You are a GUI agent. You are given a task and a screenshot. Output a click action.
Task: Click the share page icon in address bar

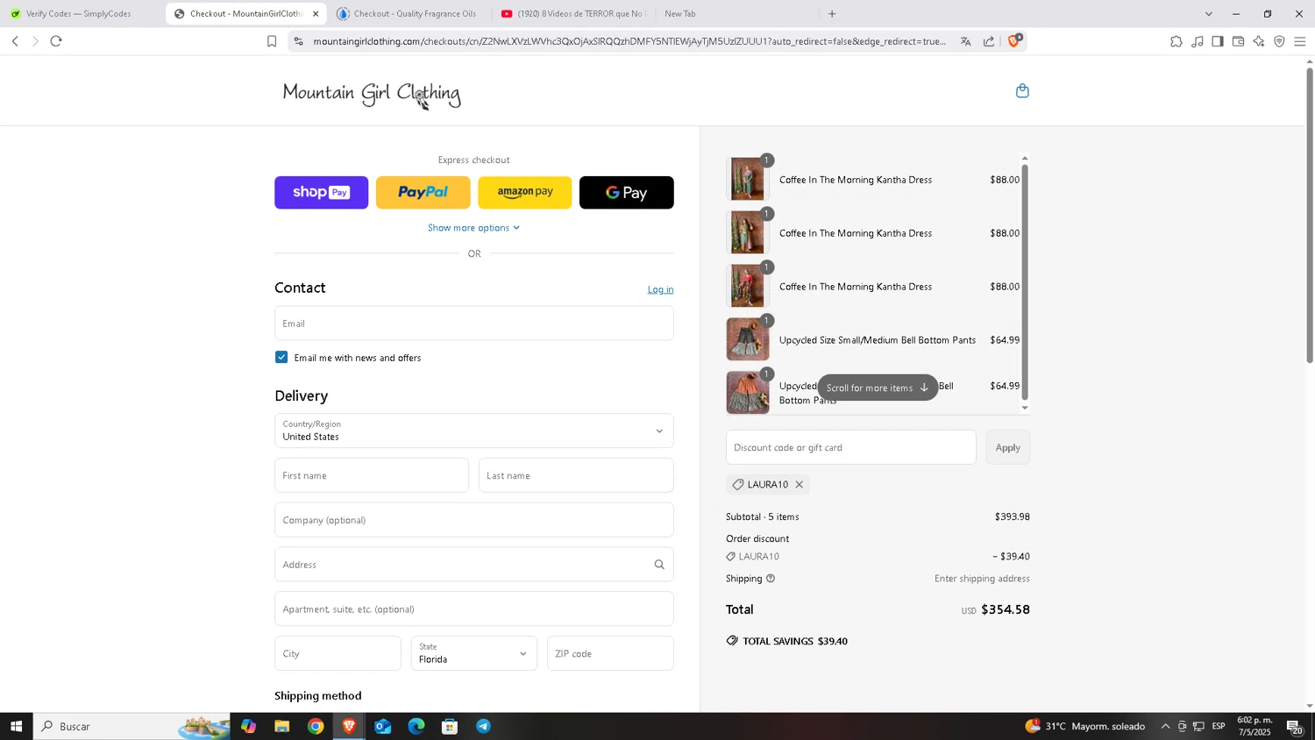989,41
